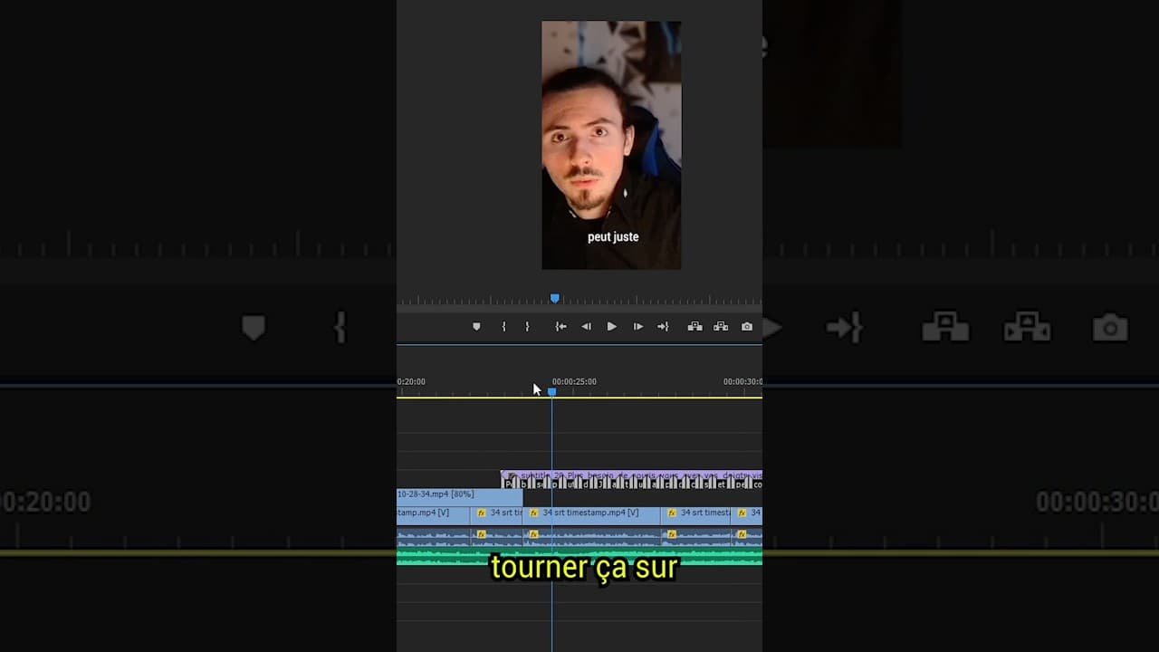The image size is (1159, 652).
Task: Click the Lift icon in transport controls
Action: (x=695, y=327)
